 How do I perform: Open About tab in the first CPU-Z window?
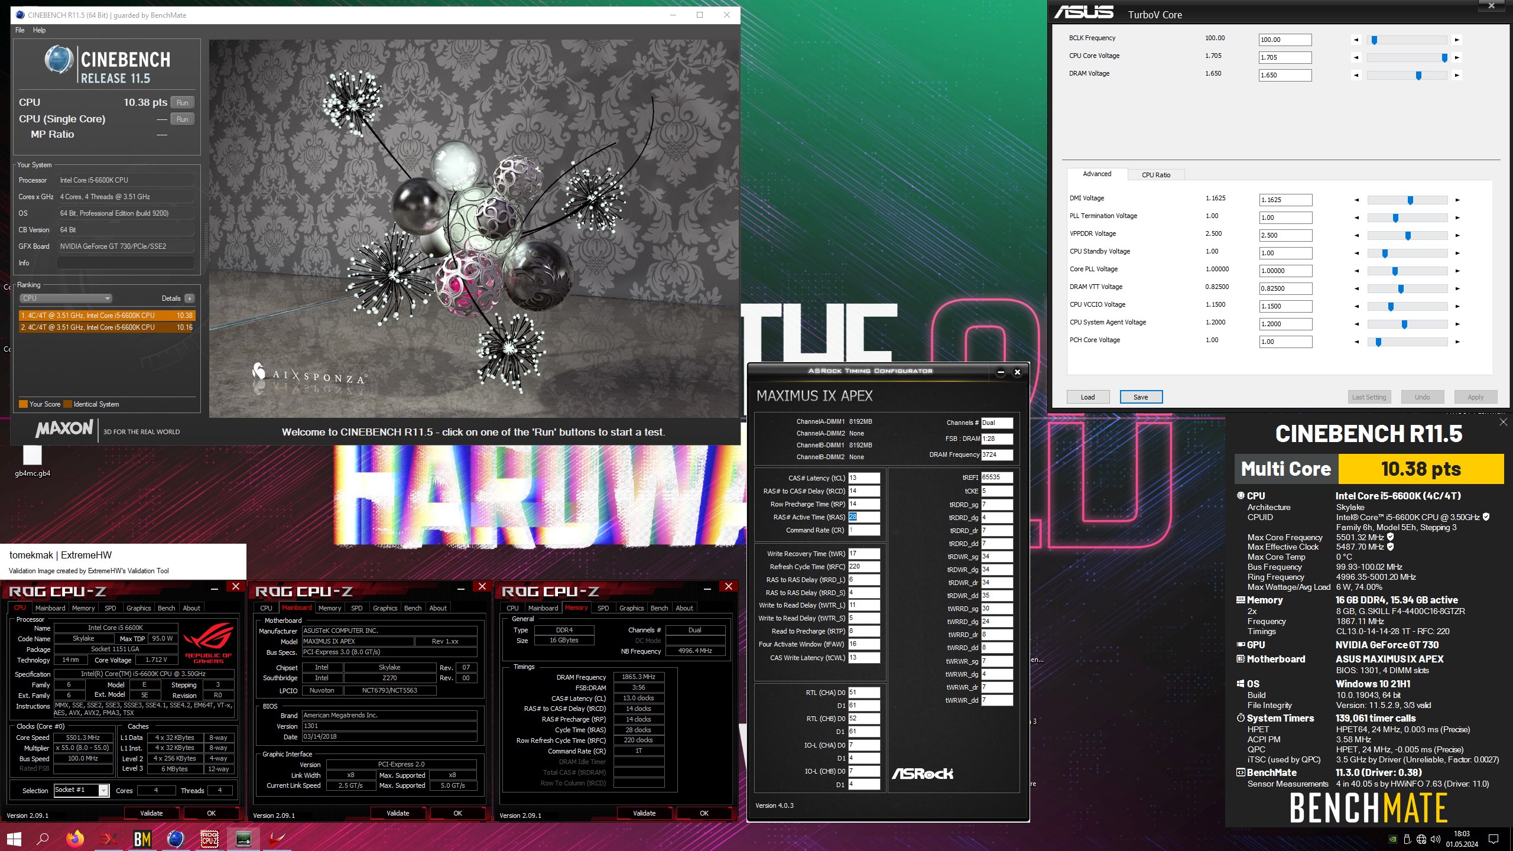(191, 608)
